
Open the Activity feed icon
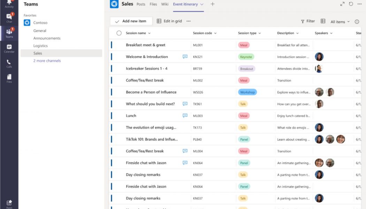point(9,3)
